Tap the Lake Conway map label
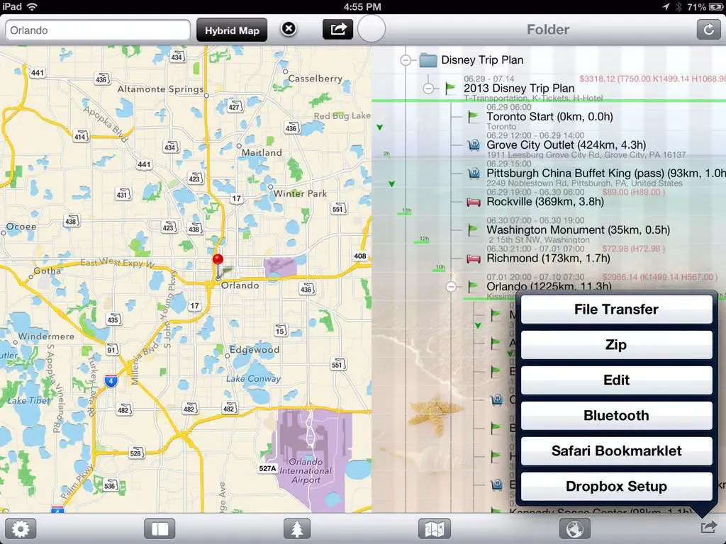Image resolution: width=726 pixels, height=544 pixels. [x=253, y=378]
